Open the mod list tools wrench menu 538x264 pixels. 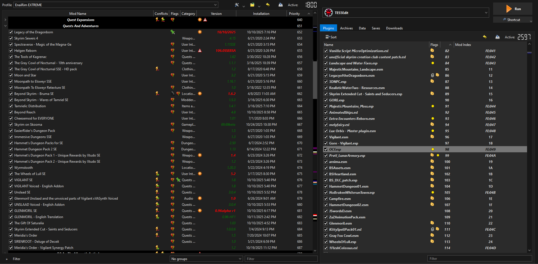tap(237, 5)
